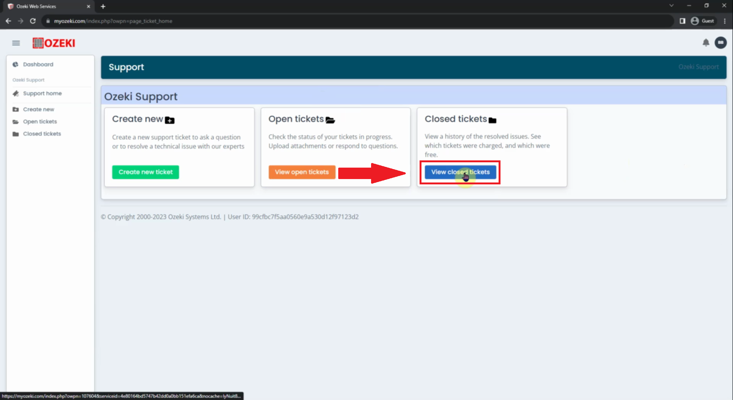This screenshot has height=400, width=733.
Task: Close the Ozeki Web Services tab
Action: tap(88, 6)
